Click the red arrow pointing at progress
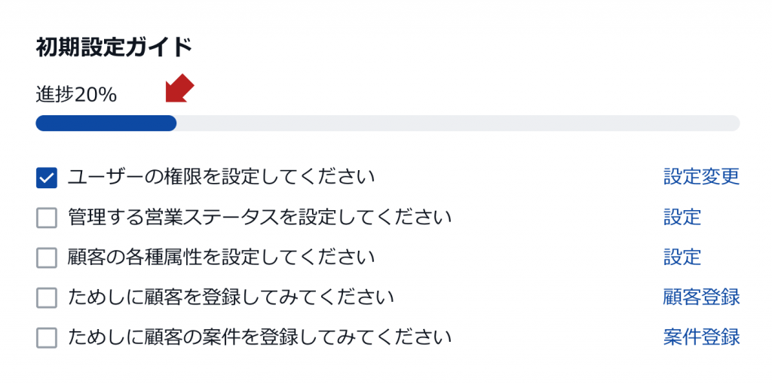 179,88
